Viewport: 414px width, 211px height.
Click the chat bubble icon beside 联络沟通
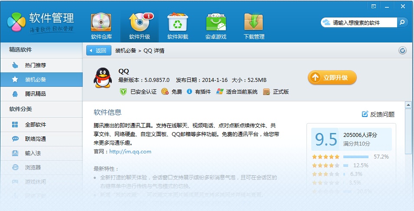coord(15,139)
